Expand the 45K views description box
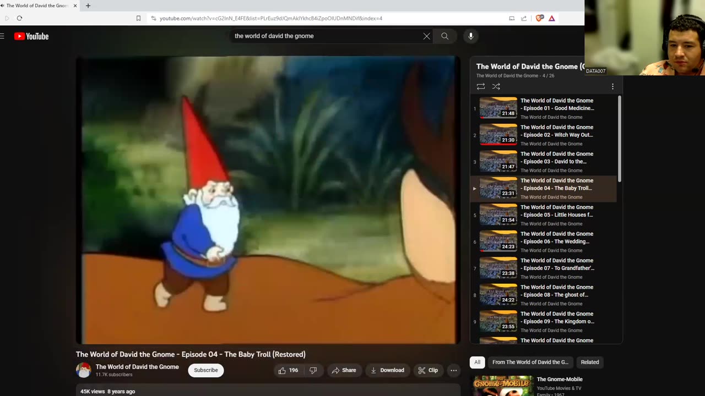This screenshot has width=705, height=396. point(268,391)
